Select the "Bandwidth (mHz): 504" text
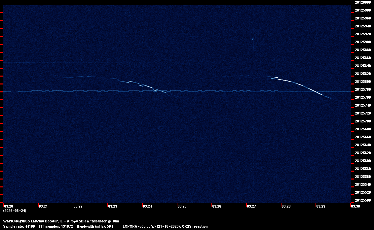This screenshot has width=374, height=230. tap(95, 226)
